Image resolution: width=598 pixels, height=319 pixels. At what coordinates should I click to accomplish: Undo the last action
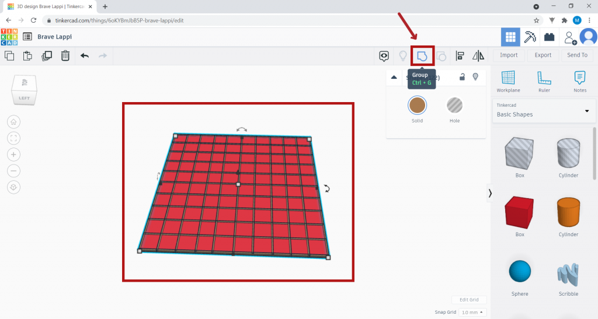coord(85,55)
